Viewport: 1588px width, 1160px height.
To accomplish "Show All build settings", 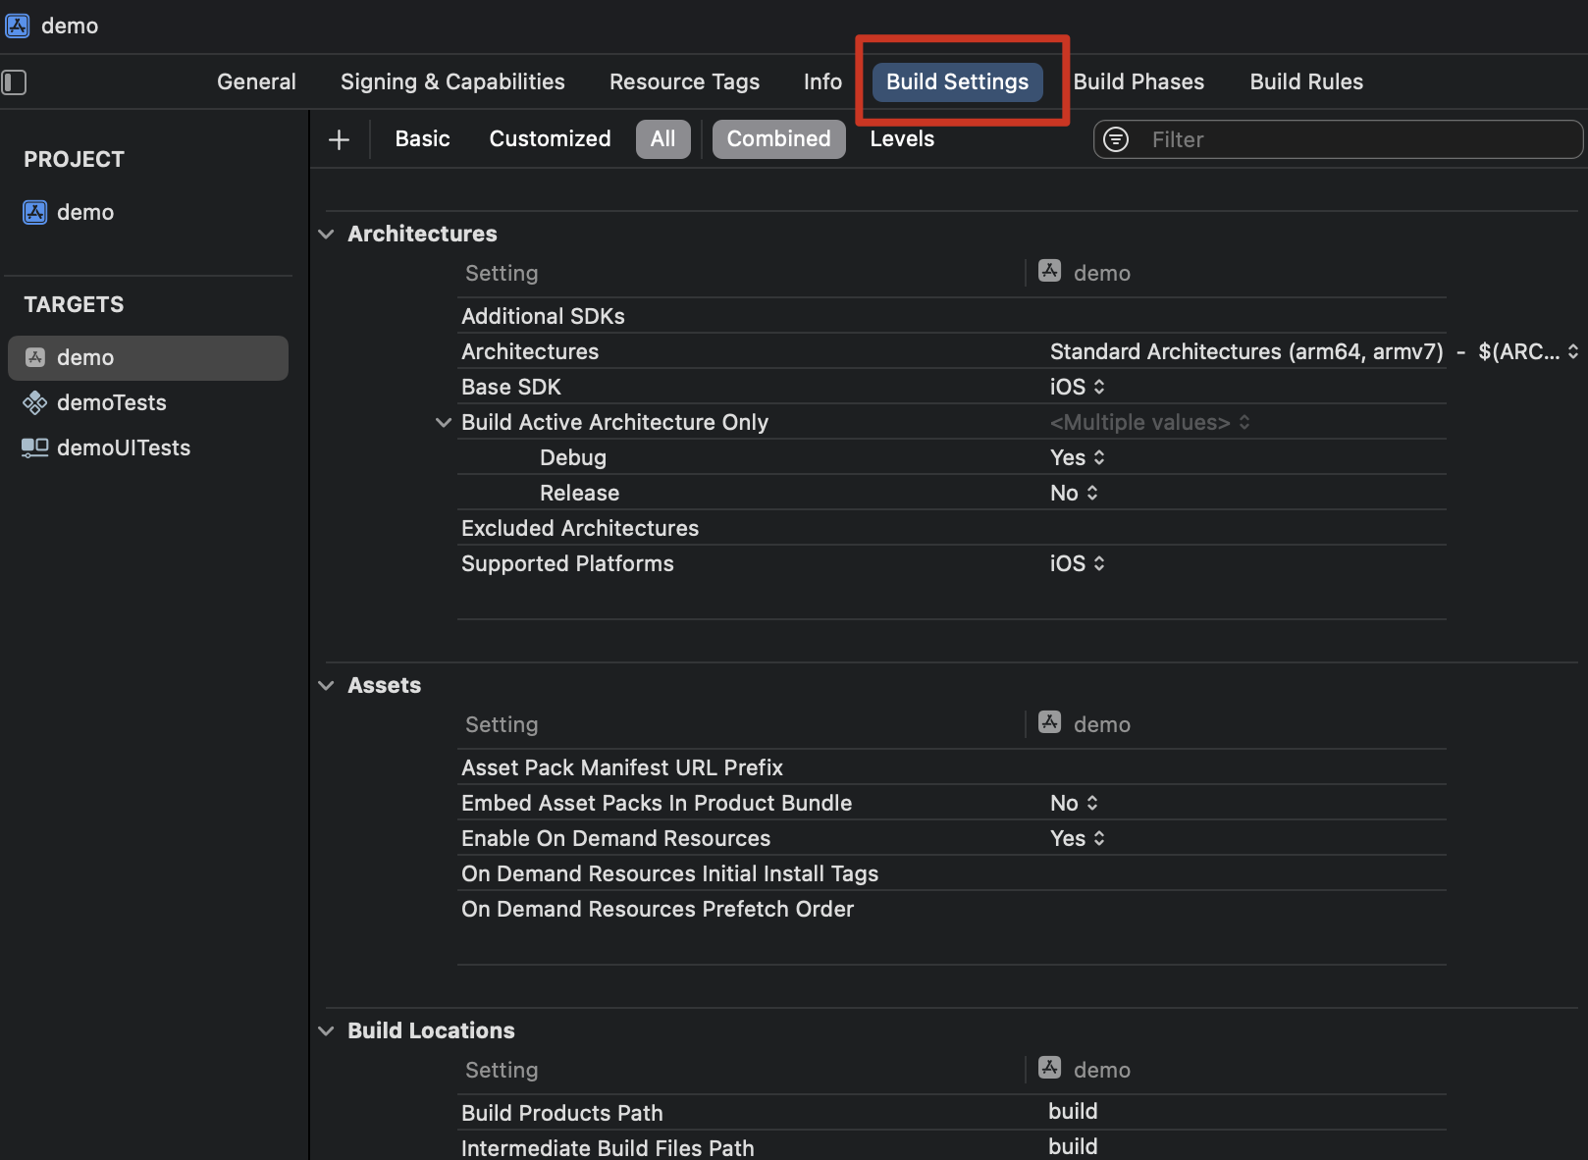I will click(x=663, y=138).
